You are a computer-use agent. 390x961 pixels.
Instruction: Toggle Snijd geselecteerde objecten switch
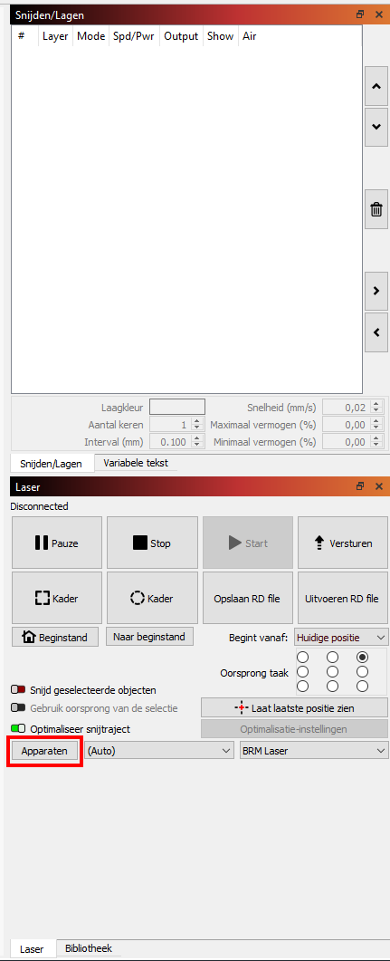pyautogui.click(x=18, y=690)
